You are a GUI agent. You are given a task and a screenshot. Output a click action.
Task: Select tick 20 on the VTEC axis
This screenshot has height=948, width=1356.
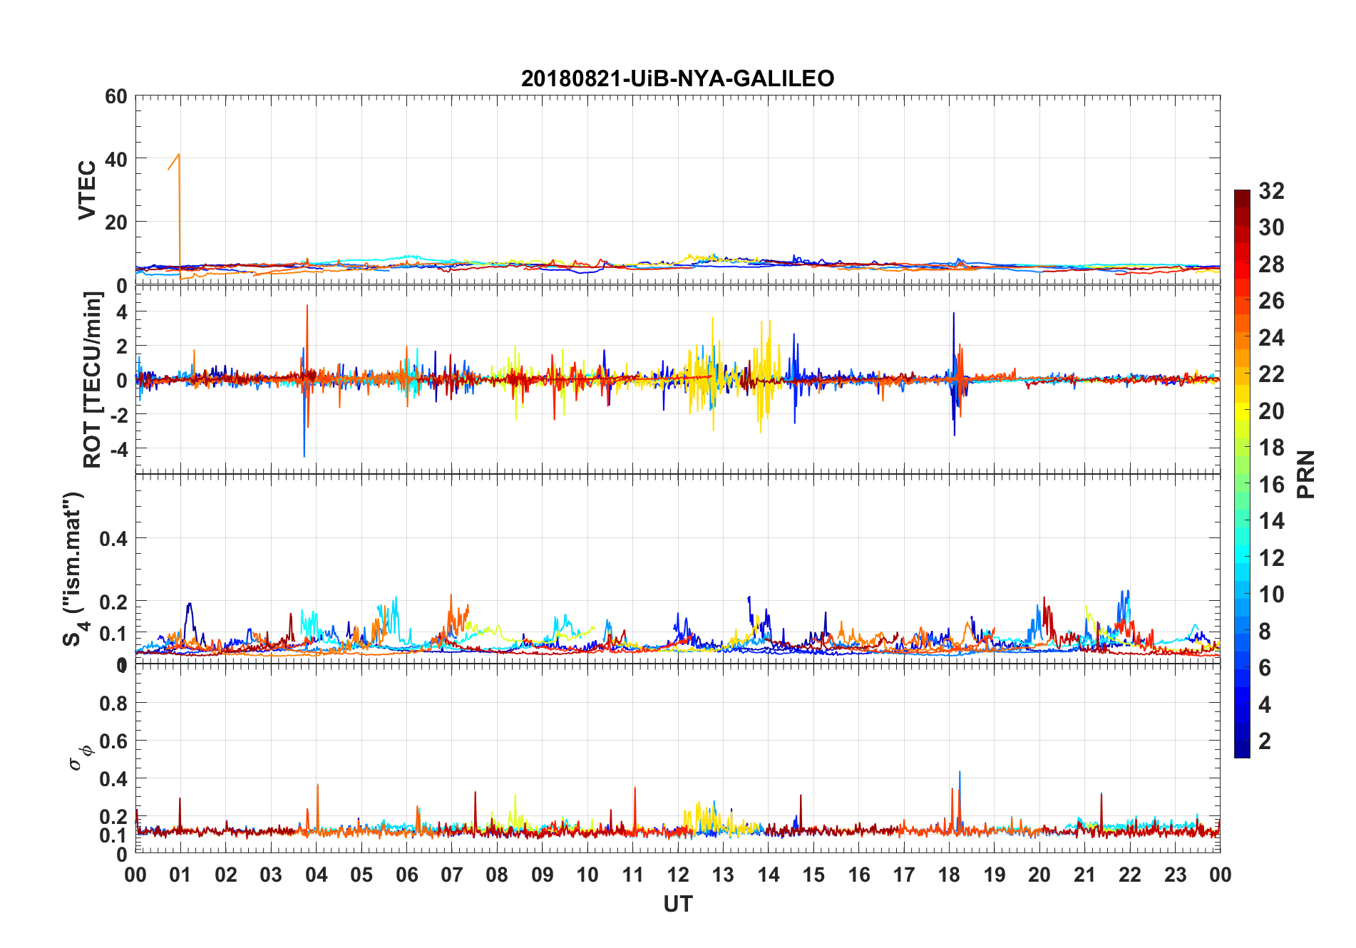[116, 222]
